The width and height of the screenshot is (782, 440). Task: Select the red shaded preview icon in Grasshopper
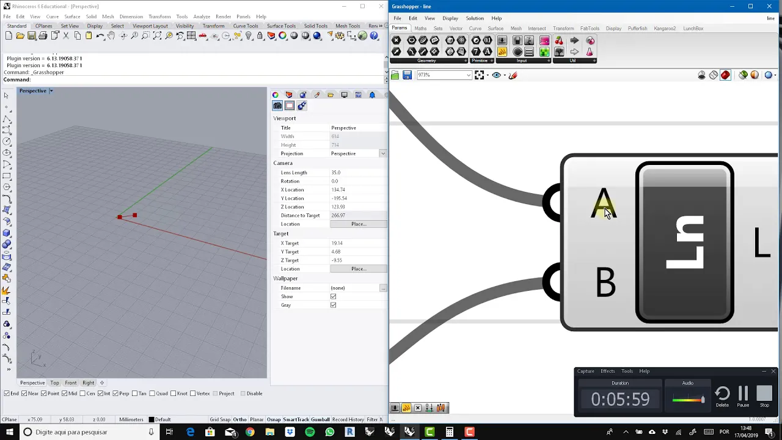[x=725, y=75]
